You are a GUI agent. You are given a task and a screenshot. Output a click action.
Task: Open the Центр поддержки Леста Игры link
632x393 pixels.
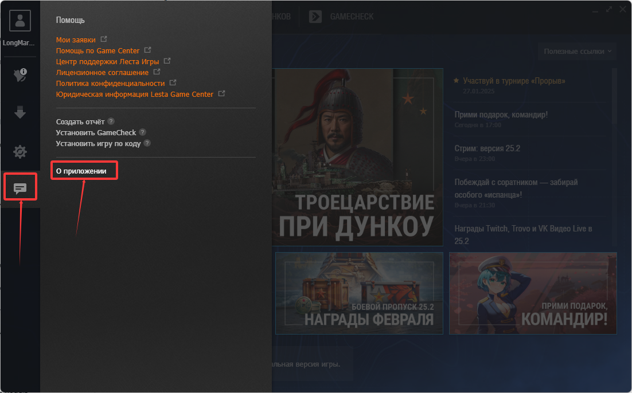[x=108, y=62]
